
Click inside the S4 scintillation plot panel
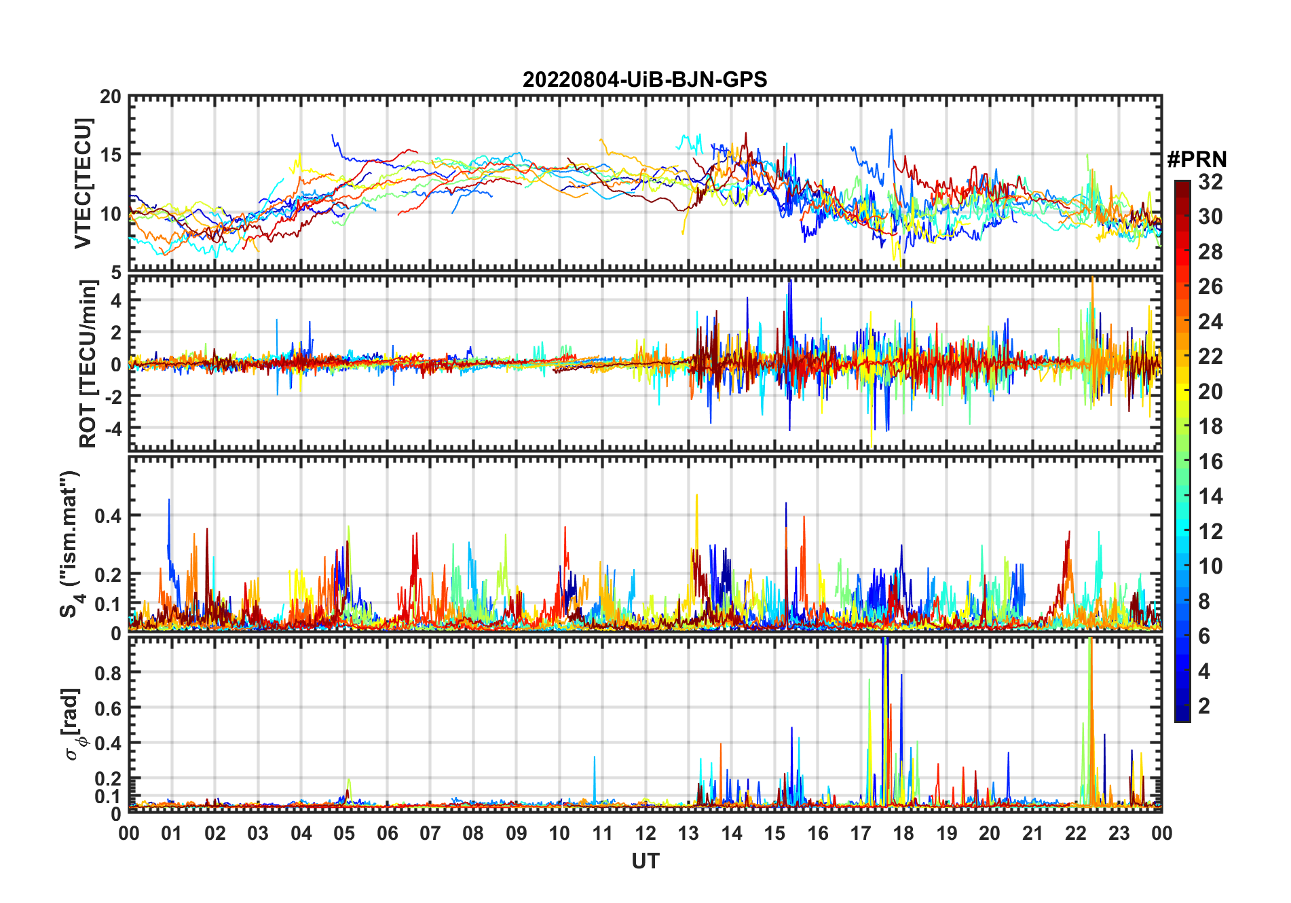coord(645,543)
